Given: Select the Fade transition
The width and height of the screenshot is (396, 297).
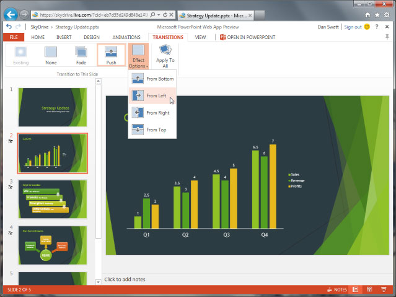Looking at the screenshot, I should [x=81, y=55].
